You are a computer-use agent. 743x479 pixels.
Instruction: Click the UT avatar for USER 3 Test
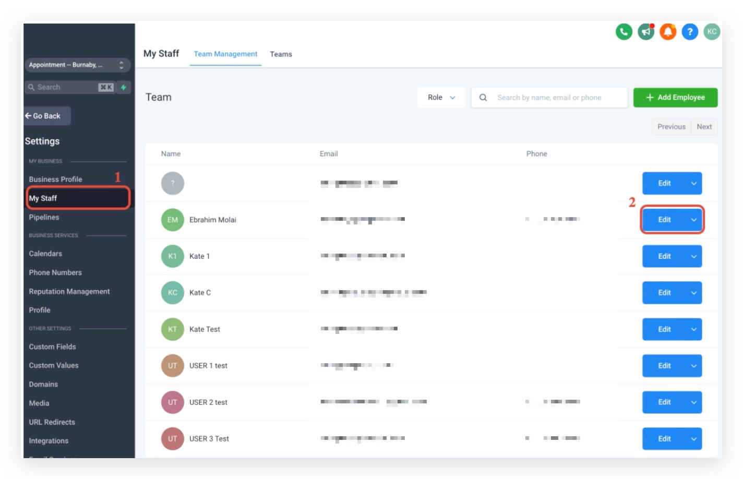[173, 439]
